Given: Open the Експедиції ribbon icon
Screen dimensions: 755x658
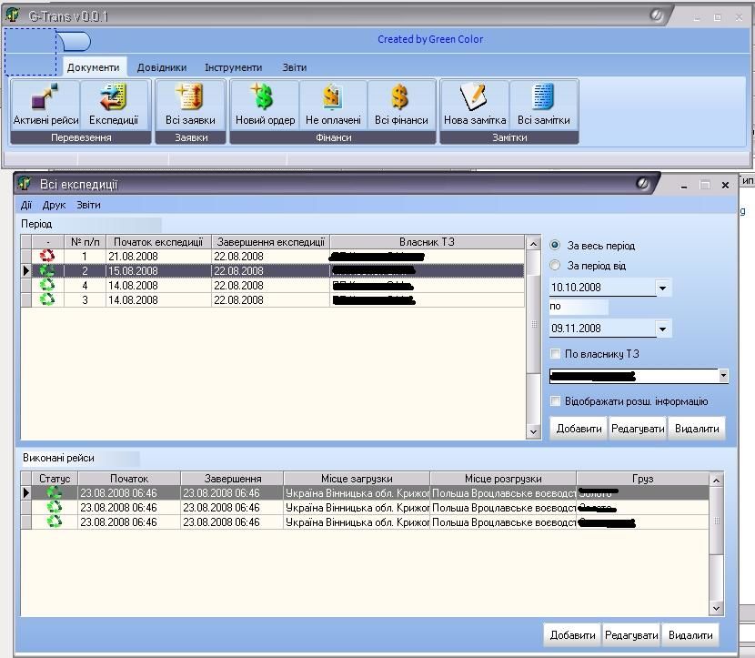Looking at the screenshot, I should [x=114, y=106].
